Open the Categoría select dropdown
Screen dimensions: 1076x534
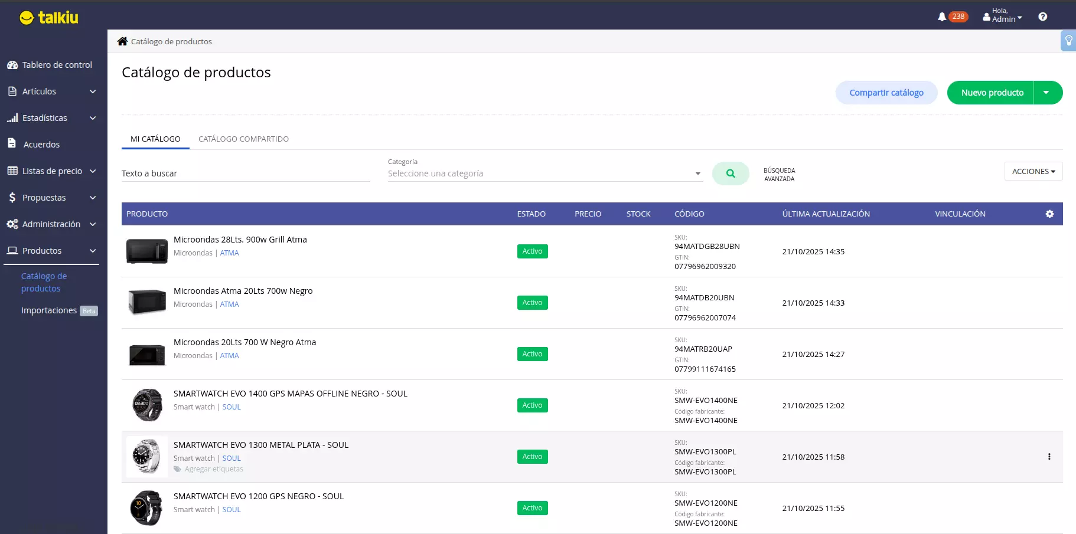544,173
